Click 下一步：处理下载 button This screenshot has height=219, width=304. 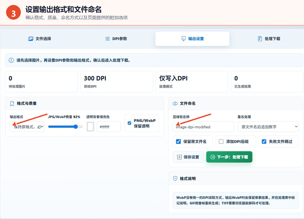(229, 157)
